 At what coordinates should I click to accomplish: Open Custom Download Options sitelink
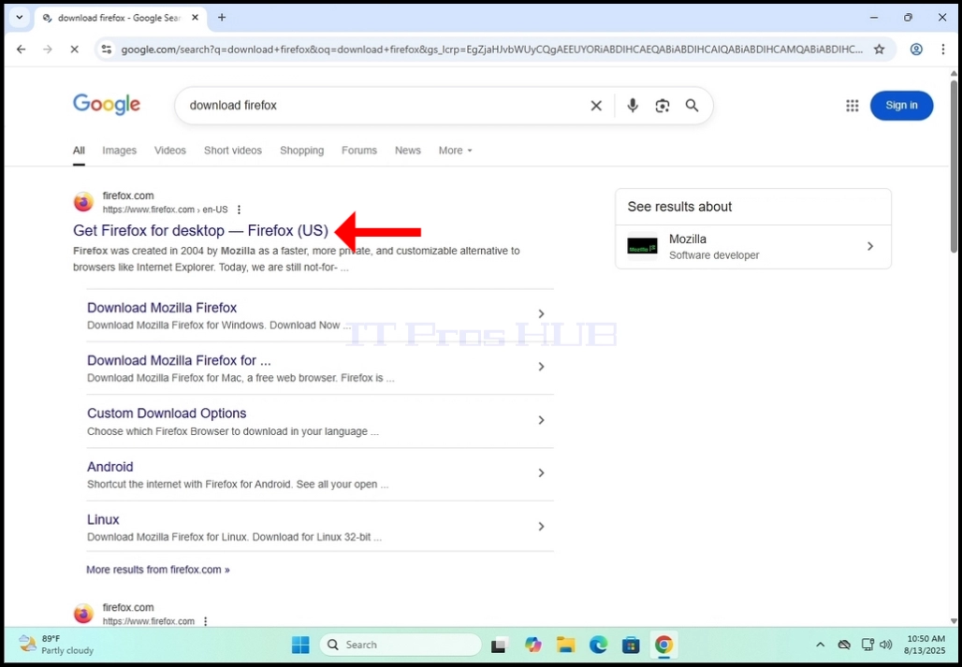167,413
